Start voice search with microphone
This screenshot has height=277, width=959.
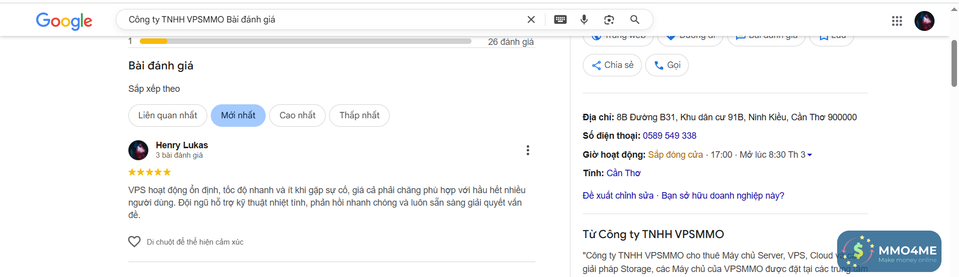(584, 19)
